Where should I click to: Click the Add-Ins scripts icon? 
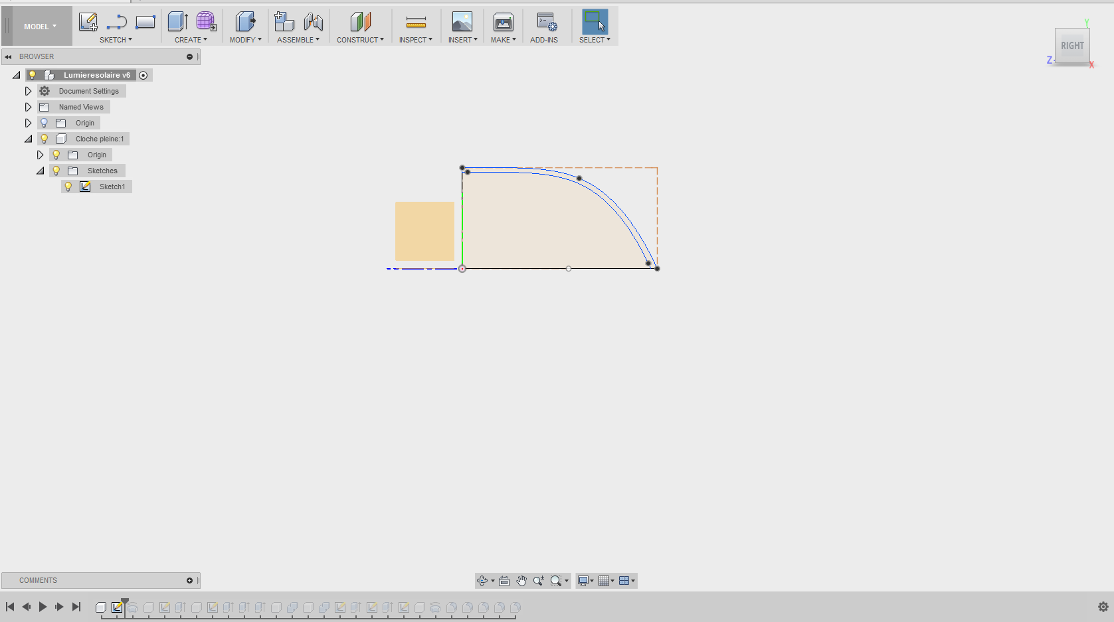click(547, 22)
